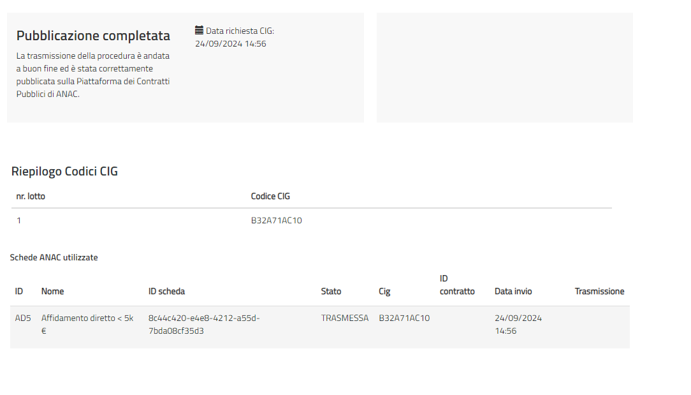Select lot number 1 row cell

coord(19,221)
